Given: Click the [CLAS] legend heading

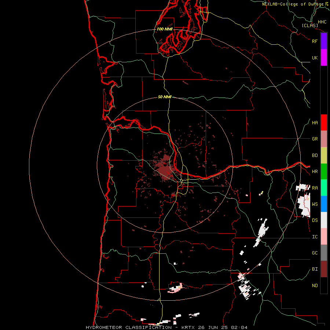Looking at the screenshot, I should 309,25.
